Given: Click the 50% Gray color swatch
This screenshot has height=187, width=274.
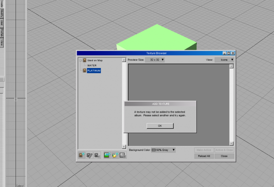Looking at the screenshot, I should (x=154, y=150).
